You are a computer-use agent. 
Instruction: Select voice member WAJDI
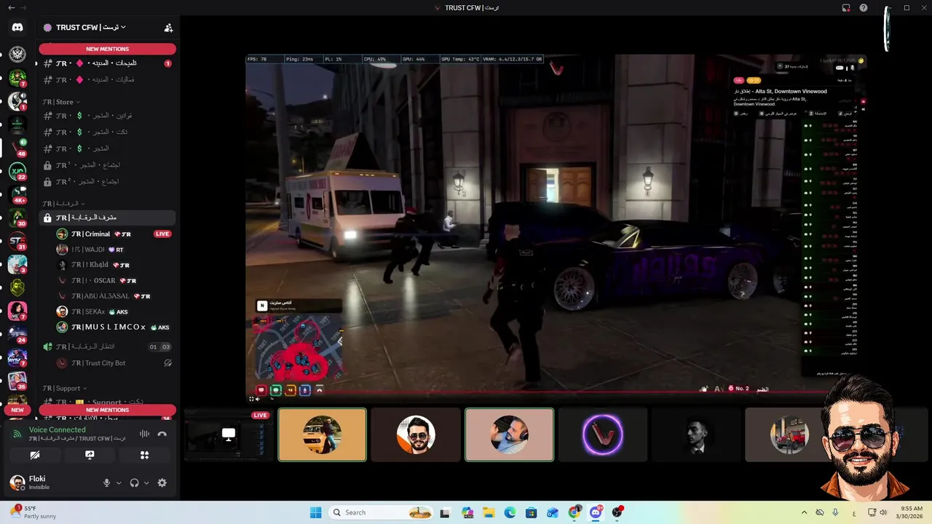click(x=113, y=249)
